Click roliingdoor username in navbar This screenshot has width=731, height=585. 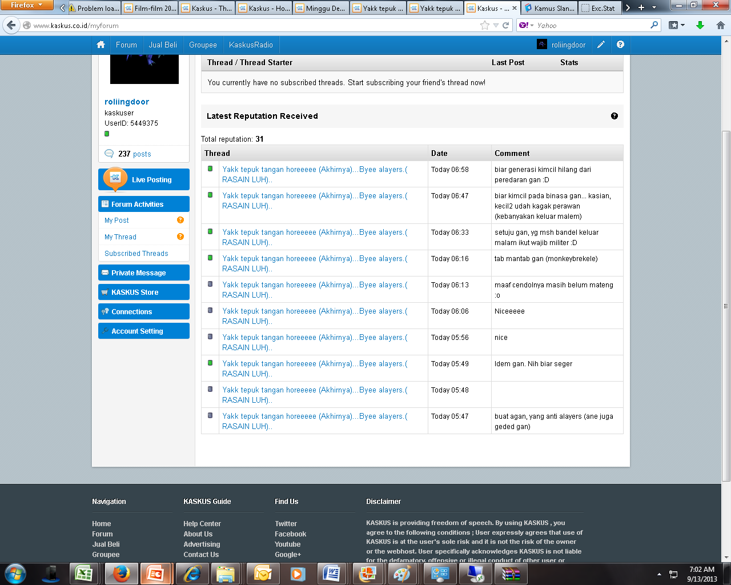tap(568, 45)
